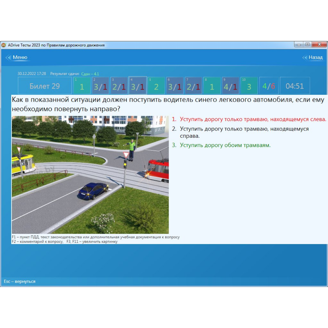Select answer 3 'Уступить дорогу обоим трамваям'
Viewport: 328px width, 328px height.
tap(221, 145)
